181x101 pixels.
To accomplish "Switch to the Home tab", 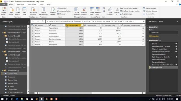I will click(11, 4).
